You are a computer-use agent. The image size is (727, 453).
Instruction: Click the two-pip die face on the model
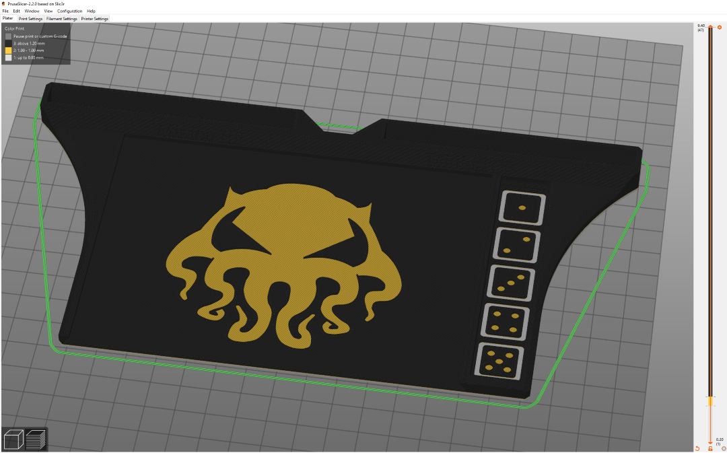[x=516, y=244]
